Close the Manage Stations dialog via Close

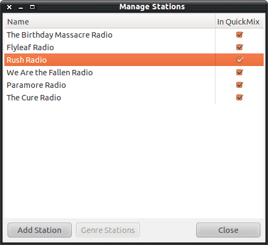pyautogui.click(x=228, y=230)
